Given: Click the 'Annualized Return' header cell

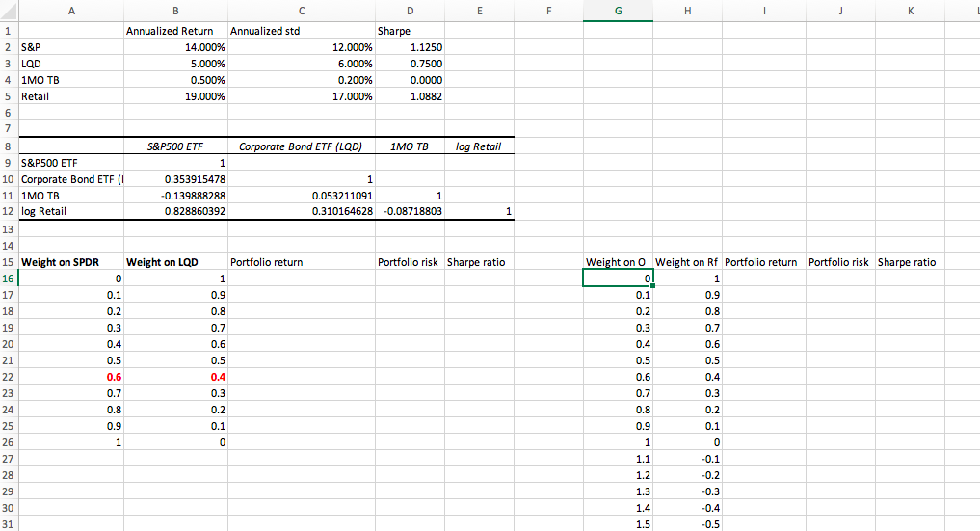Looking at the screenshot, I should coord(175,31).
